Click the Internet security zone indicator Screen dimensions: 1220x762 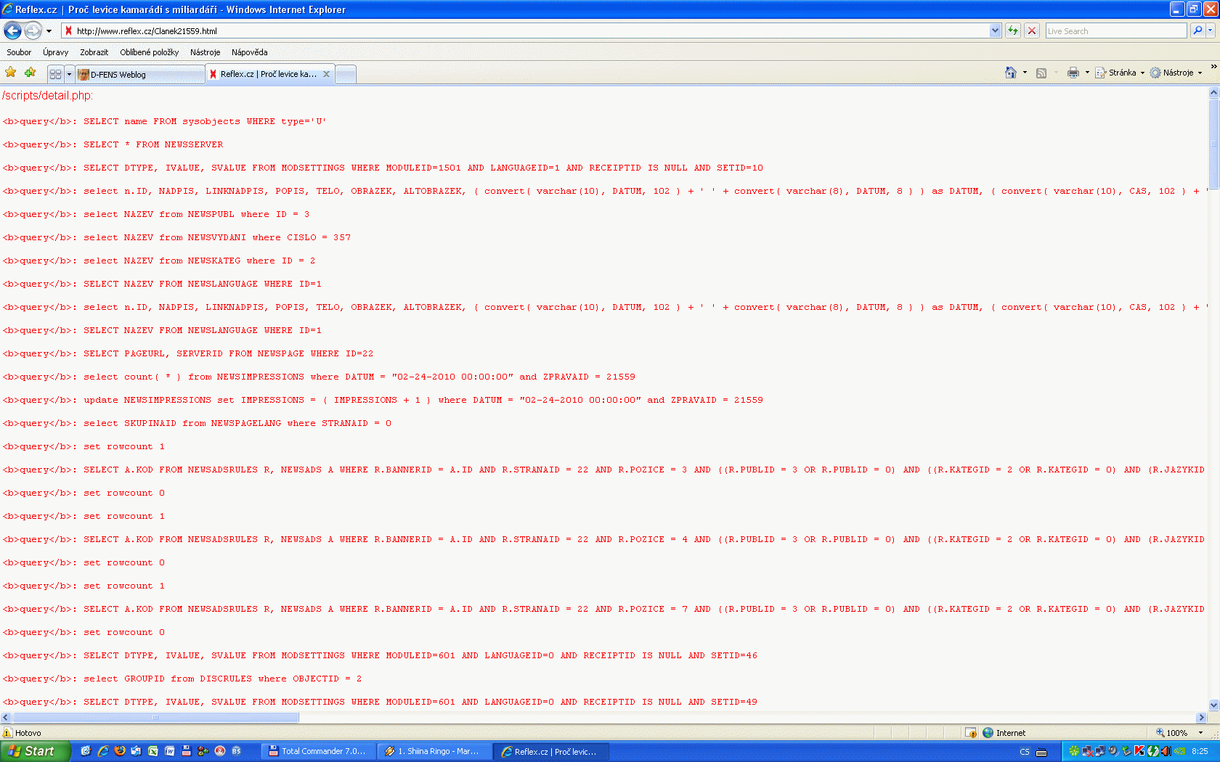point(1004,733)
